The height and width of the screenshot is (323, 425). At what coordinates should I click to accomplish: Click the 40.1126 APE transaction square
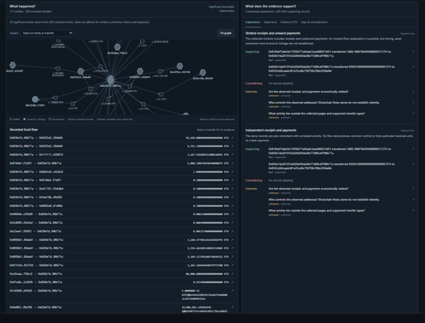[x=160, y=71]
